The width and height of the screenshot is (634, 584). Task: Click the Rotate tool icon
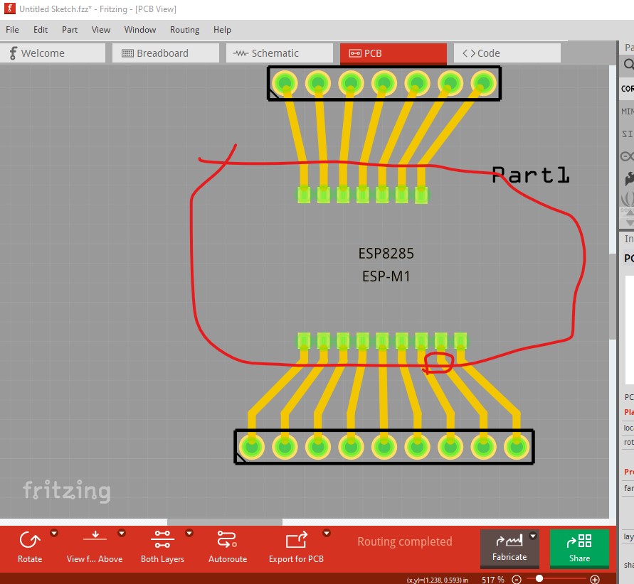click(x=29, y=541)
